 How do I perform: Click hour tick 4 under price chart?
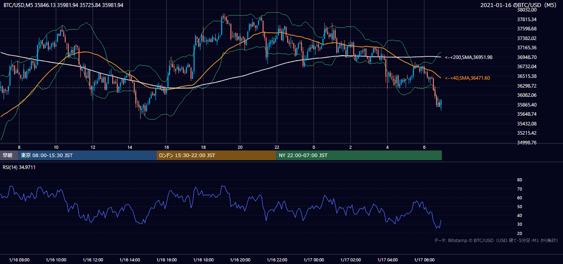pos(387,147)
